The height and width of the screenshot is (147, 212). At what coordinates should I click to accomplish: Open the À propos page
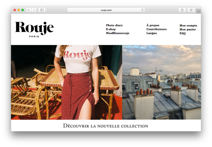coord(153,25)
